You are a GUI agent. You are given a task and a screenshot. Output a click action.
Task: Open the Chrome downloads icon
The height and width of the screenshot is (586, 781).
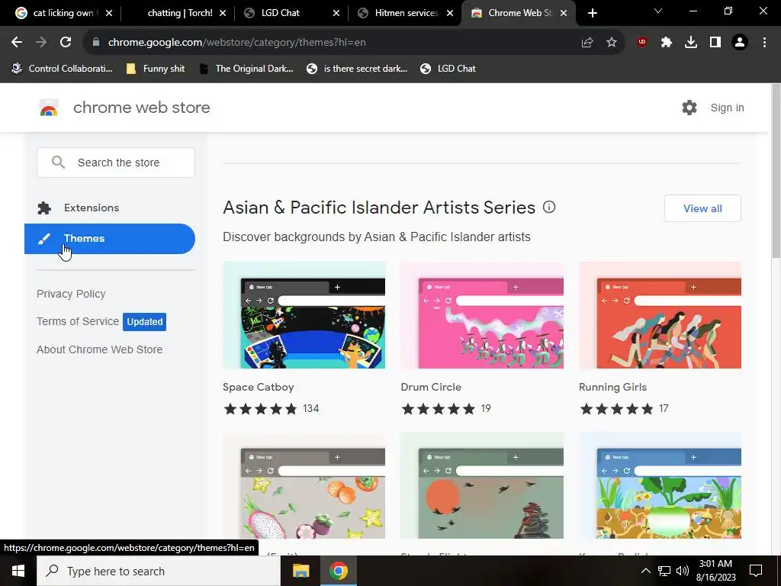691,43
